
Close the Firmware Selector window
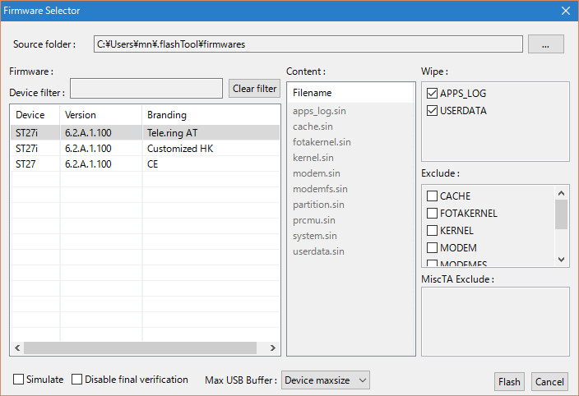coord(565,11)
